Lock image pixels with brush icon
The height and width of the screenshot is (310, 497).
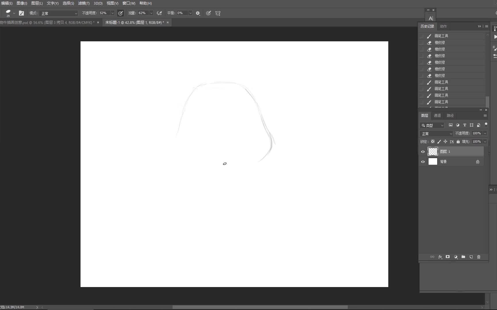point(439,142)
